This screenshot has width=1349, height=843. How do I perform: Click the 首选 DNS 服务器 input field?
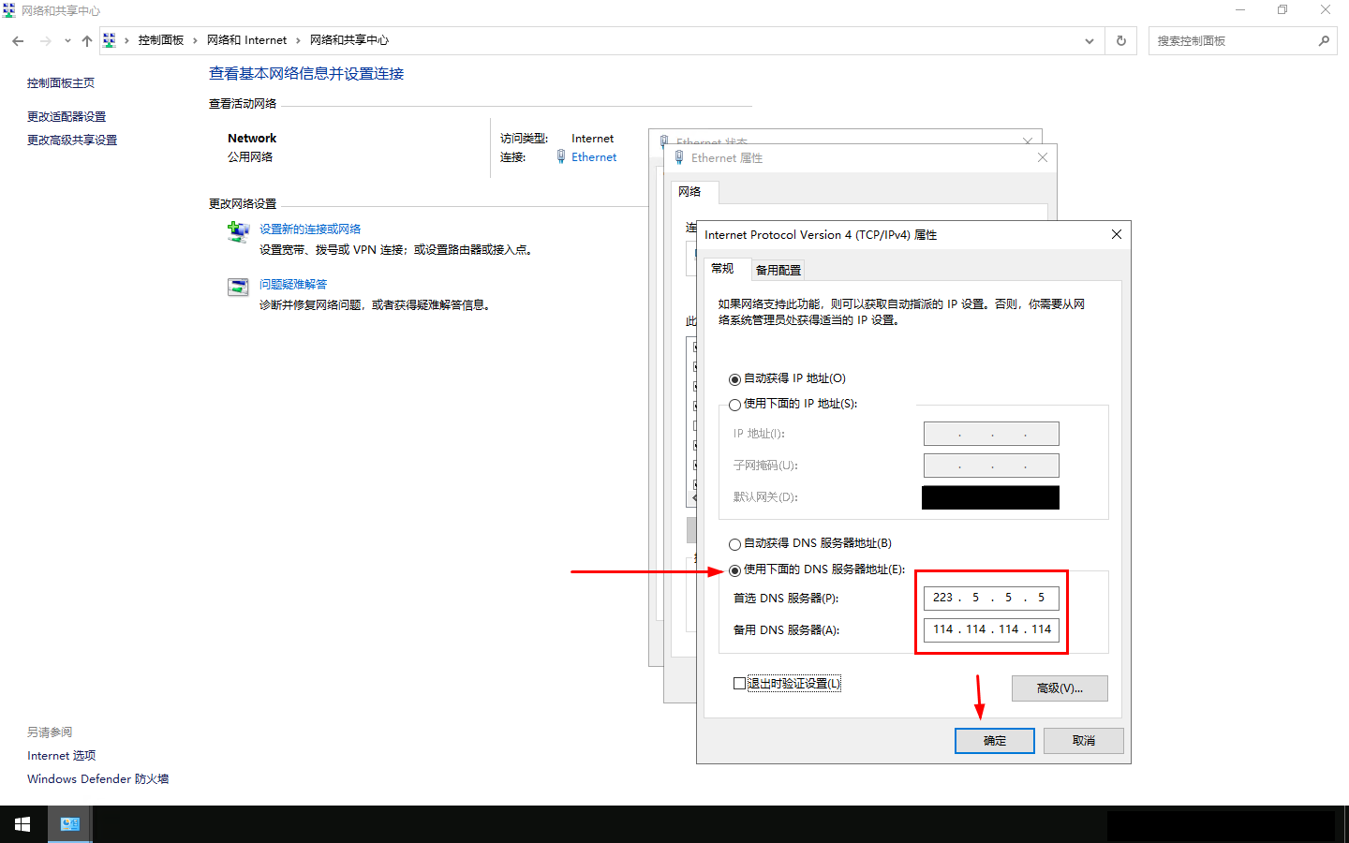tap(990, 598)
